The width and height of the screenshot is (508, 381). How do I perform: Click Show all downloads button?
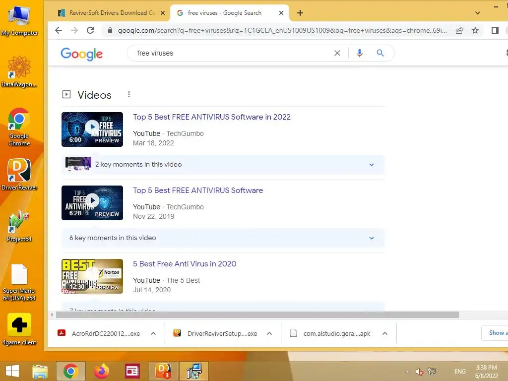click(x=495, y=333)
